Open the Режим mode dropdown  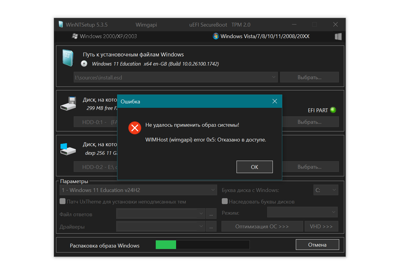tap(302, 212)
